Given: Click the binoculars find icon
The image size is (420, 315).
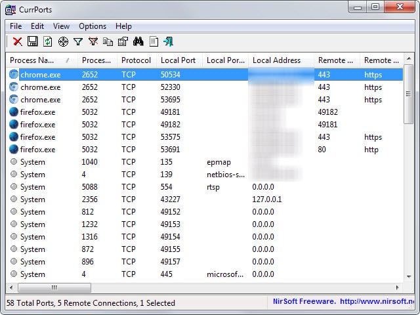Looking at the screenshot, I should click(138, 42).
